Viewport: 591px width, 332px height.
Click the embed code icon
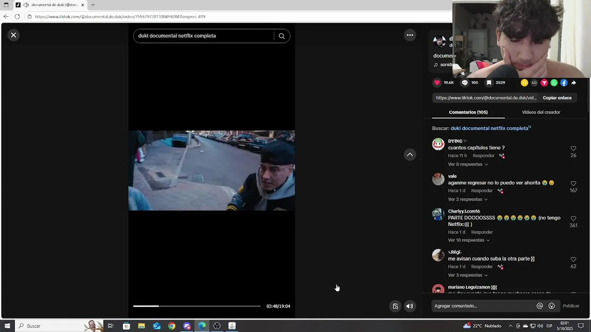534,83
